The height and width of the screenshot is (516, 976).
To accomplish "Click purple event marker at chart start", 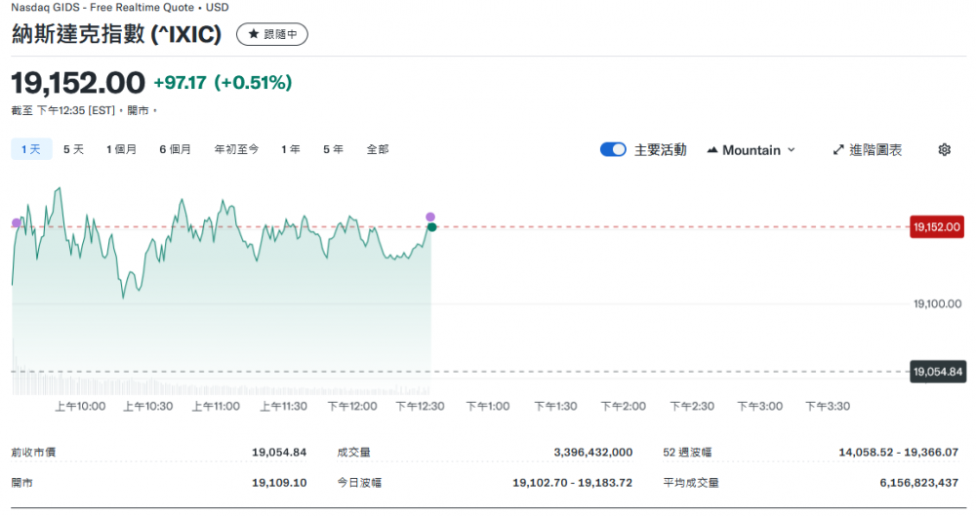I will pos(16,223).
